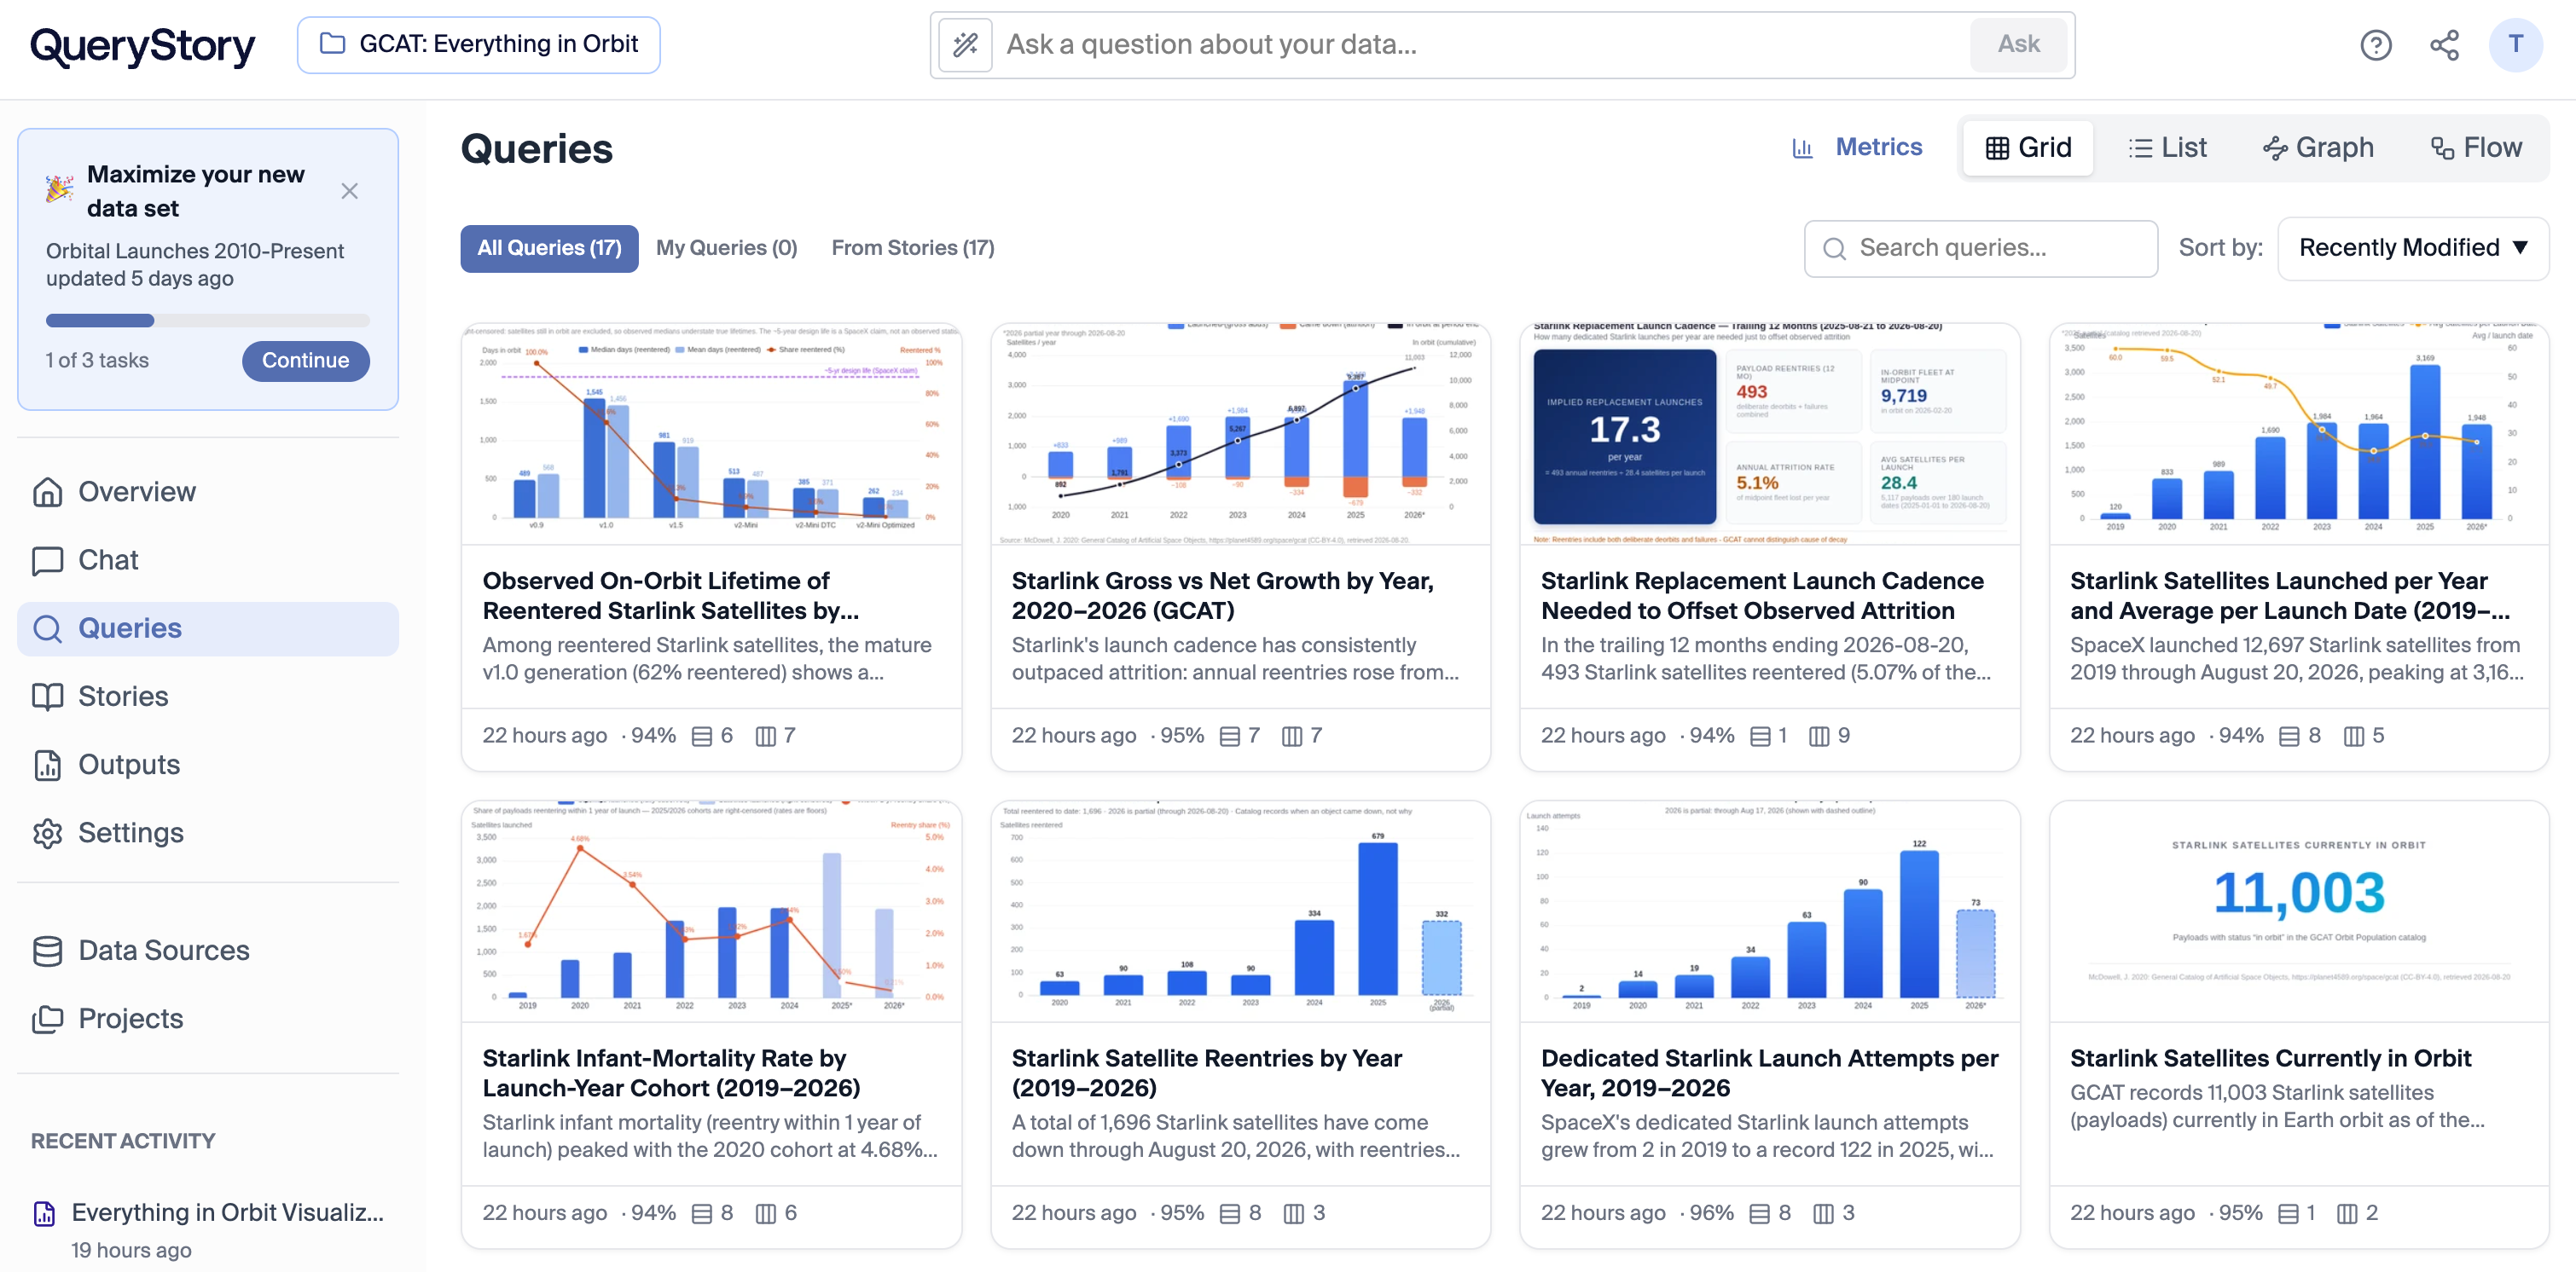The width and height of the screenshot is (2576, 1272).
Task: Open the help question mark icon
Action: [x=2375, y=45]
